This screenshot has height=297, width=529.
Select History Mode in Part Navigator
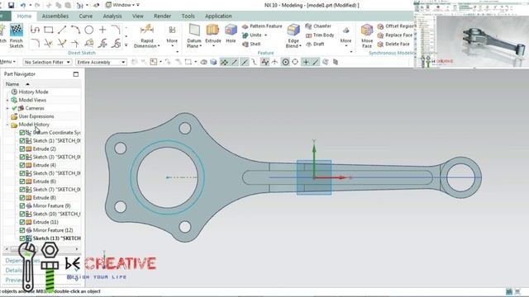pyautogui.click(x=33, y=92)
